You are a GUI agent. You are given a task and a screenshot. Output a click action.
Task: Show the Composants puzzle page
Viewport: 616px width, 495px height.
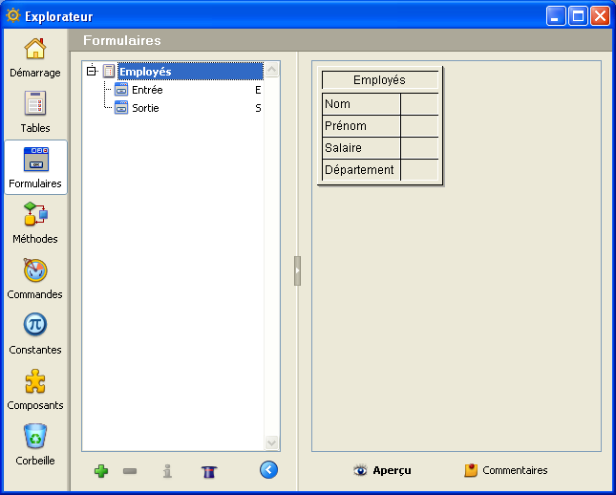coord(35,389)
